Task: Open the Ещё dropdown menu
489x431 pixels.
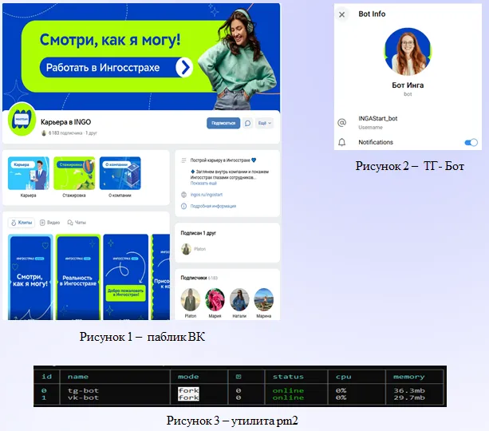Action: coord(264,123)
